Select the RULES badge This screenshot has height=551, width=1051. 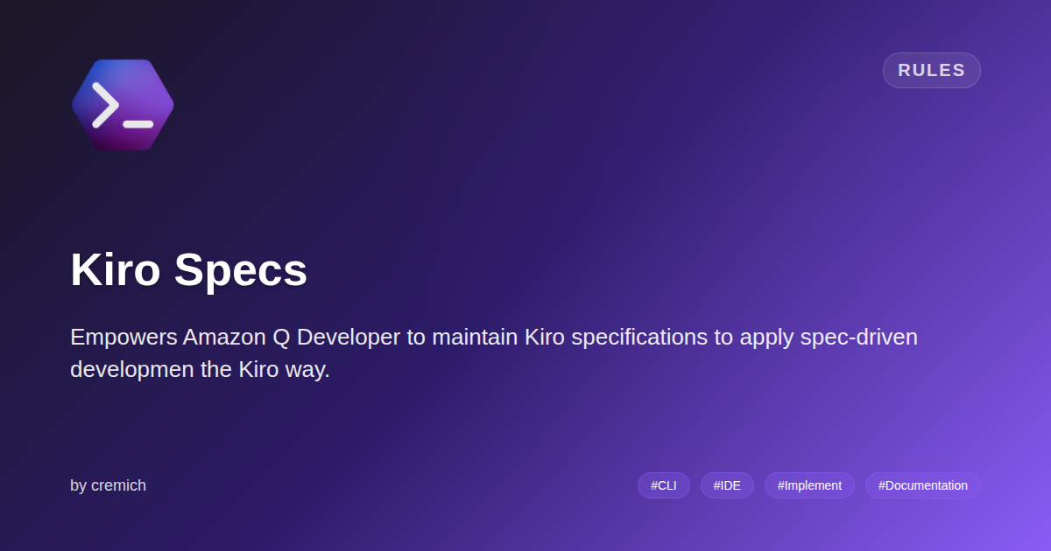(x=931, y=71)
